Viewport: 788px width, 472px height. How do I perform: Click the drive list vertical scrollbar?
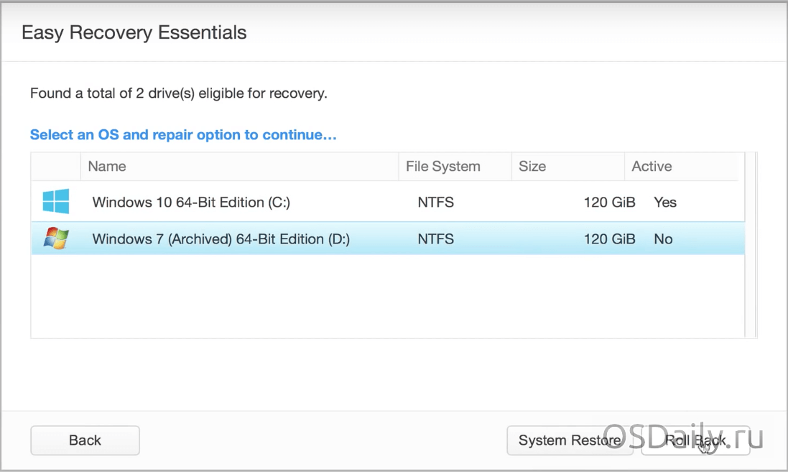(751, 244)
